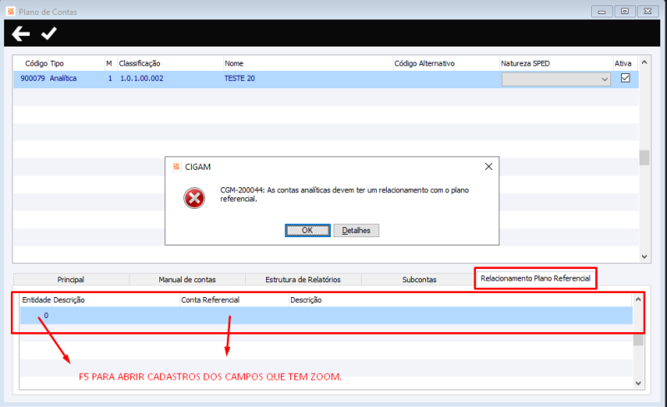Close the Plano de Contas window
This screenshot has width=667, height=407.
(648, 12)
